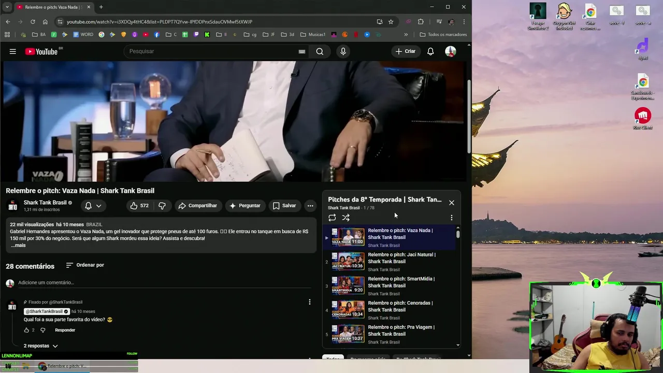Like the pinned SharkTankBrasil comment
663x373 pixels.
tap(26, 330)
